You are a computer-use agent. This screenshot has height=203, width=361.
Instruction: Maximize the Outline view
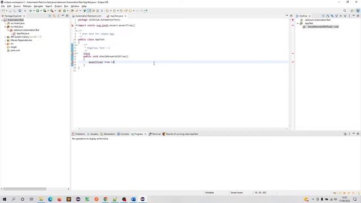point(358,16)
